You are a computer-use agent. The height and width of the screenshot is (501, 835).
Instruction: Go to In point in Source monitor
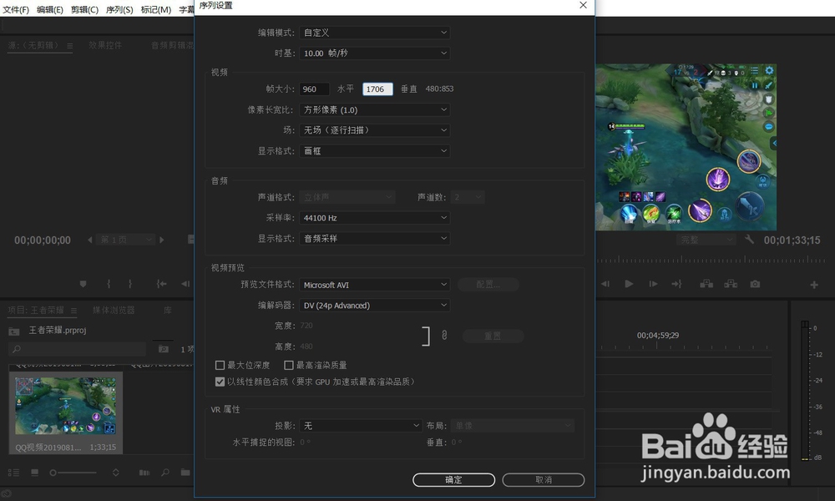(161, 284)
